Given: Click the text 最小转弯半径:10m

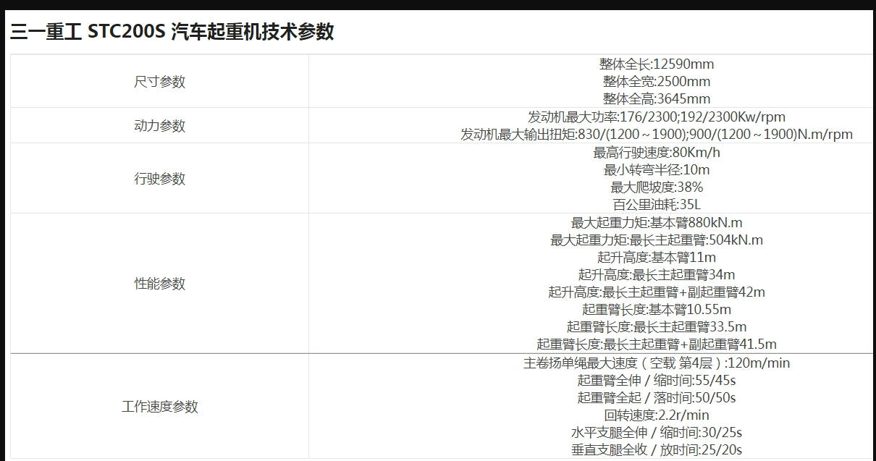Looking at the screenshot, I should point(657,169).
